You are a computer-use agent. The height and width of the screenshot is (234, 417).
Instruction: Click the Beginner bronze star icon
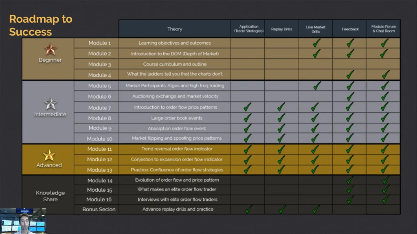click(50, 49)
